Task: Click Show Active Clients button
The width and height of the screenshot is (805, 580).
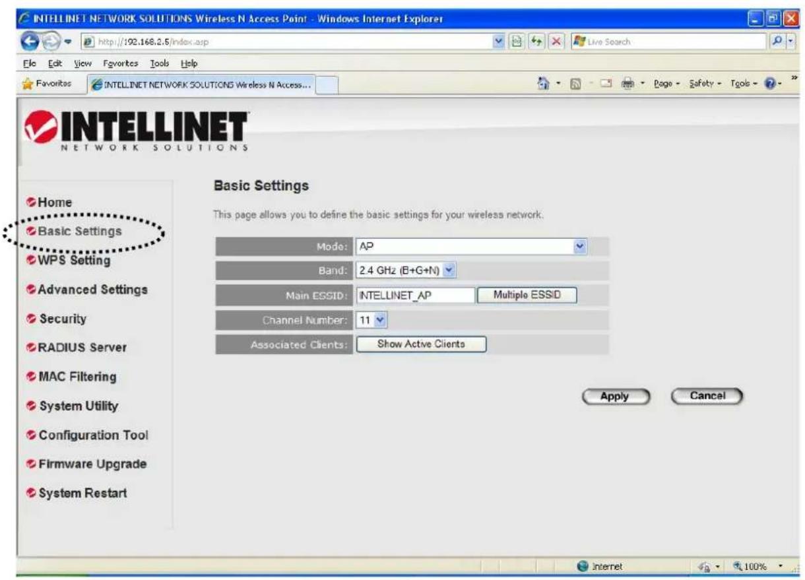Action: point(421,344)
